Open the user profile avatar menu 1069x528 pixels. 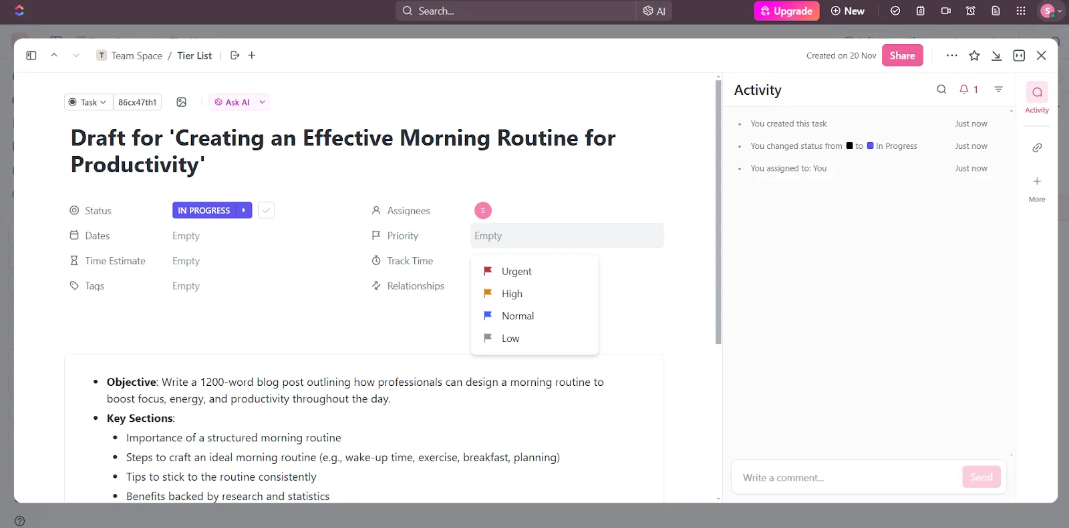click(x=1050, y=11)
